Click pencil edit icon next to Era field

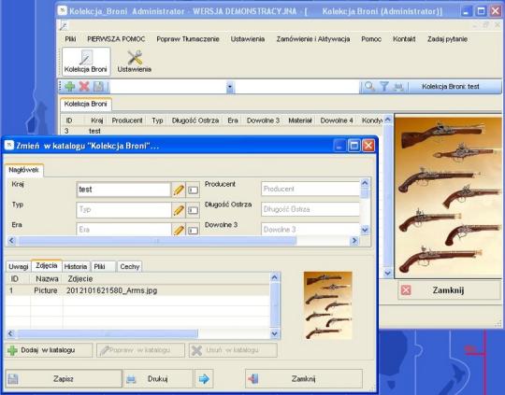pyautogui.click(x=179, y=230)
